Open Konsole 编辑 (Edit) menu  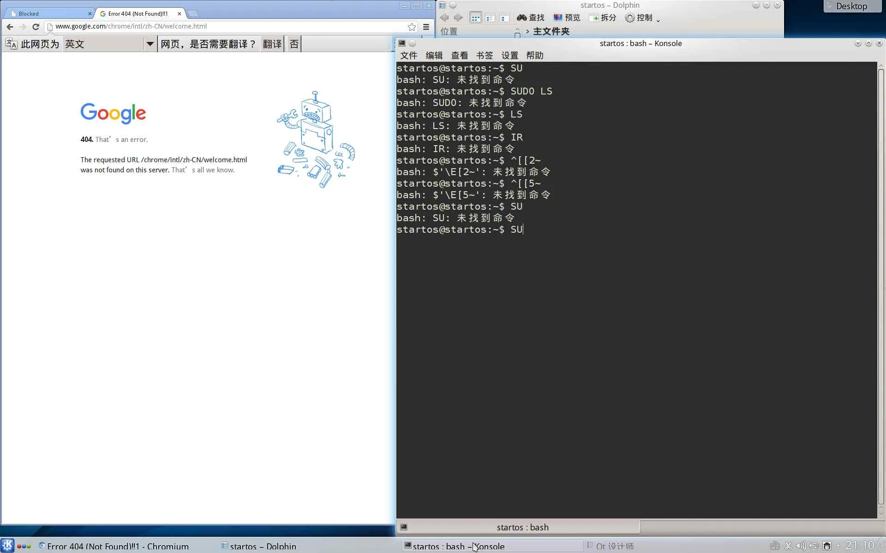click(x=434, y=55)
